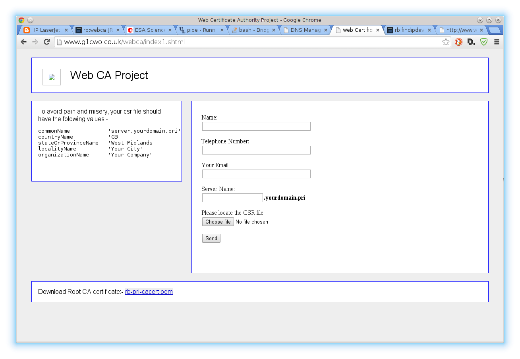
Task: Open a new tab with the new-tab button
Action: (x=494, y=30)
